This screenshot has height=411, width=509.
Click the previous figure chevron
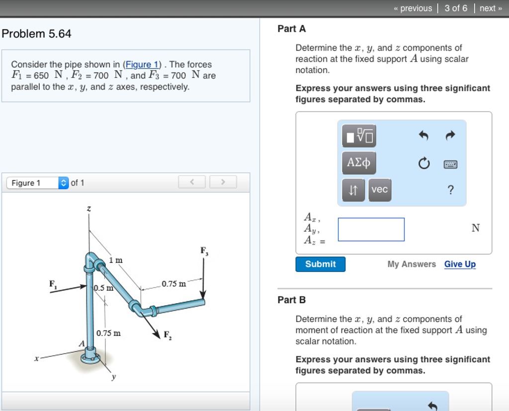pos(192,182)
